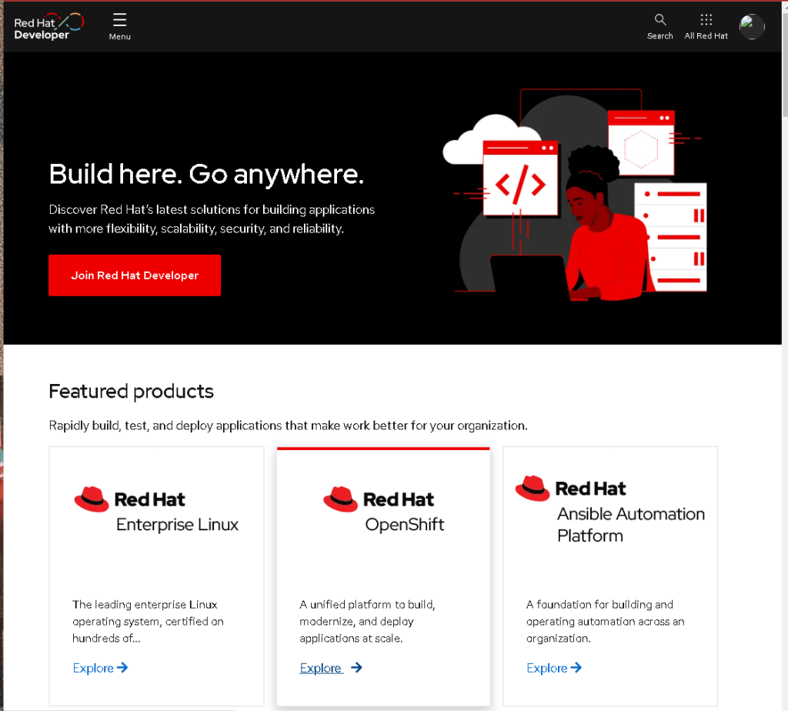Click 'Rapidly build, test, and deploy' sentence
Screen dimensions: 788x711
click(288, 426)
